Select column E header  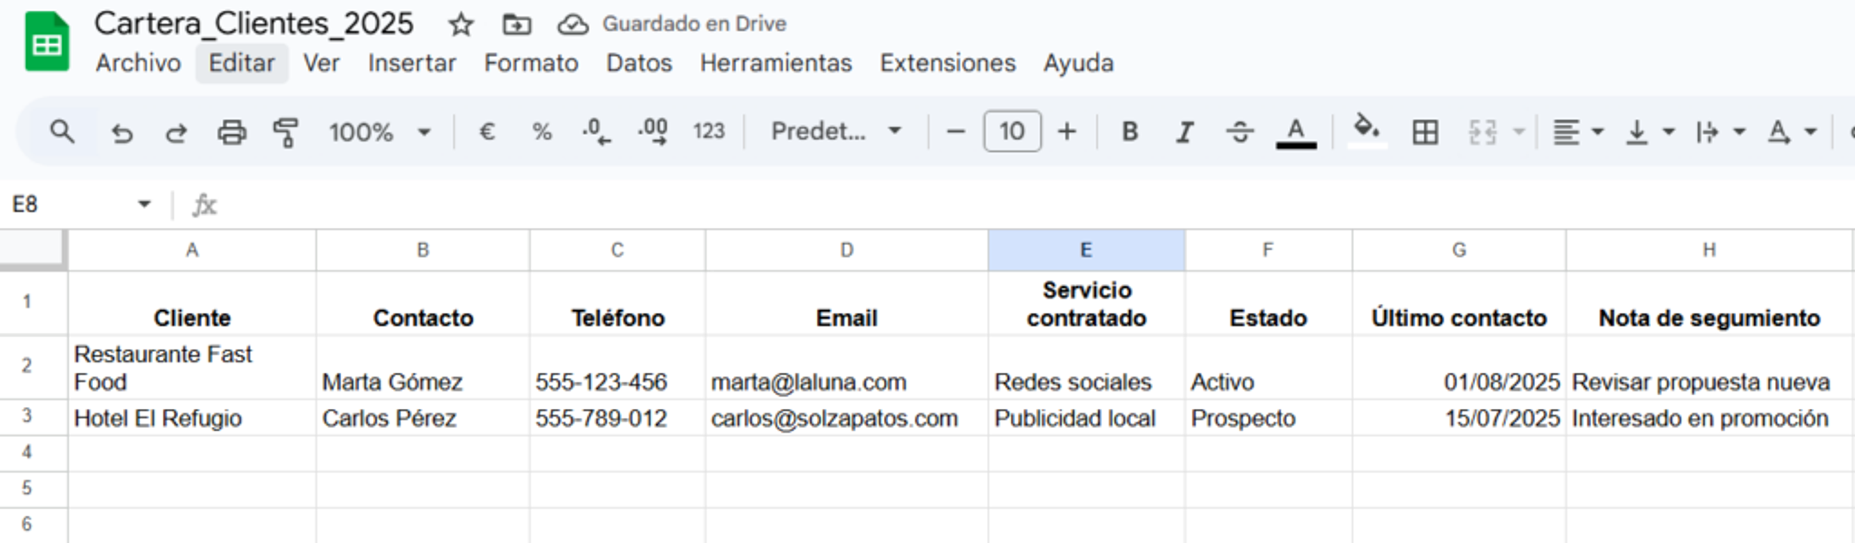coord(1086,251)
